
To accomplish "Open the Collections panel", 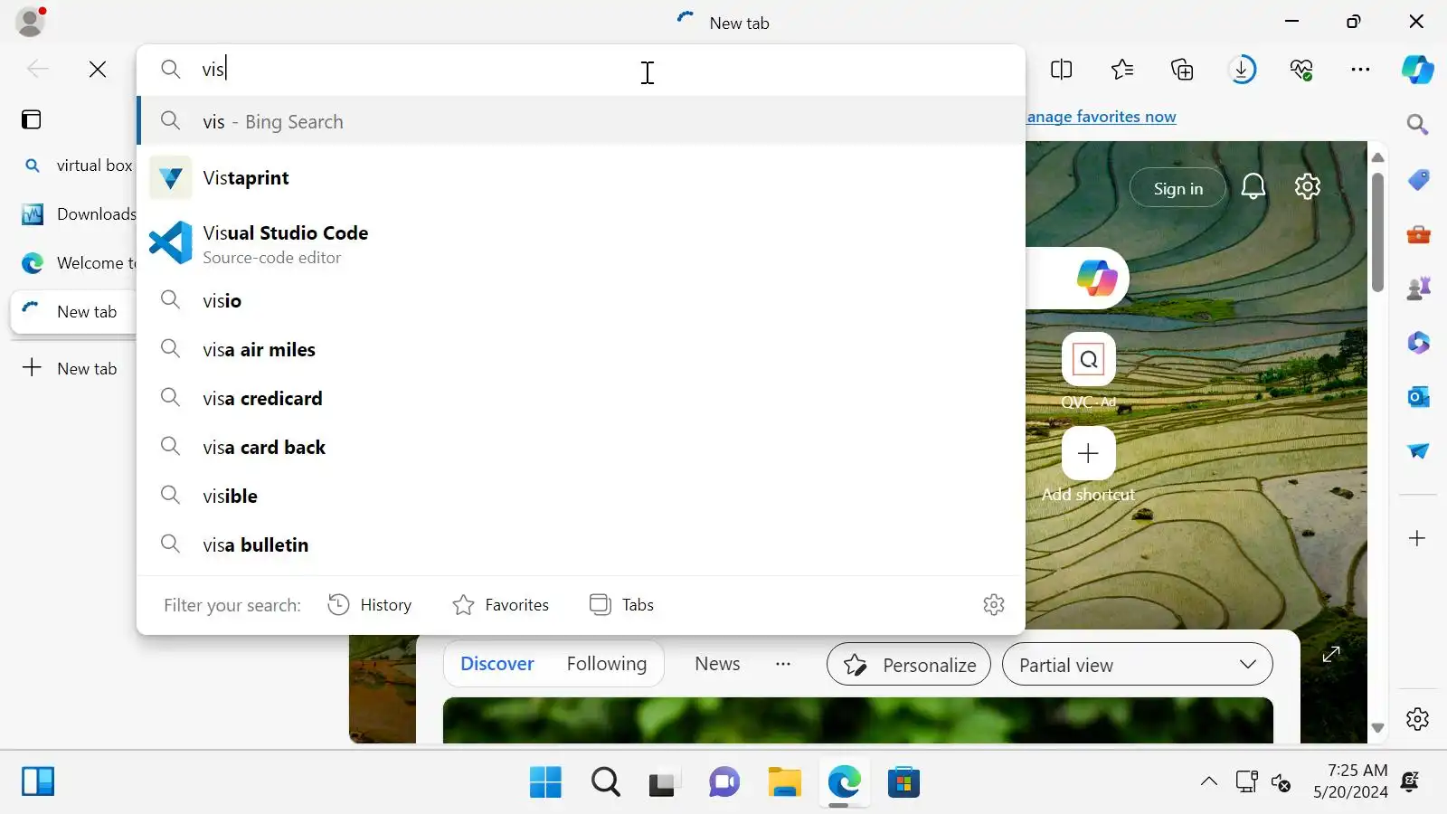I will click(x=1182, y=70).
